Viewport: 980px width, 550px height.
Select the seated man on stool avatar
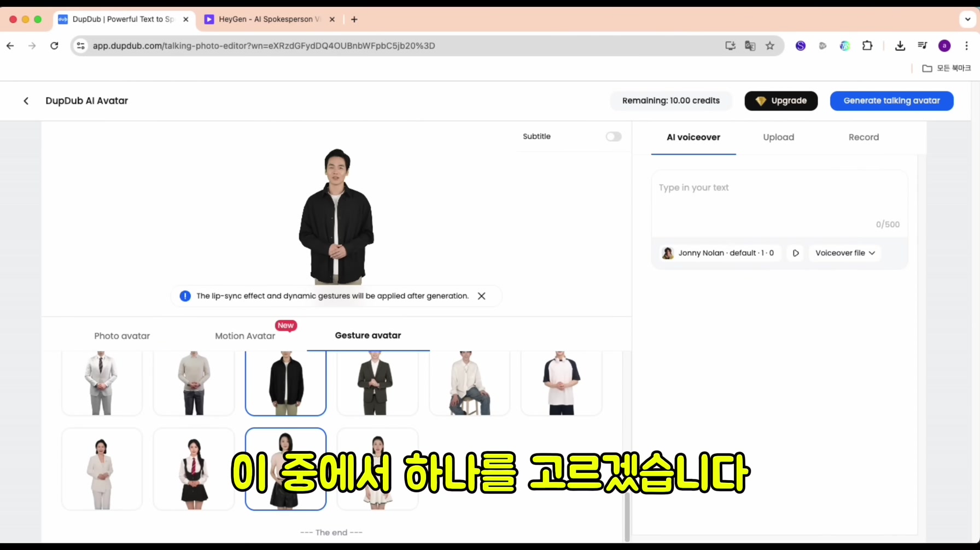pyautogui.click(x=469, y=383)
